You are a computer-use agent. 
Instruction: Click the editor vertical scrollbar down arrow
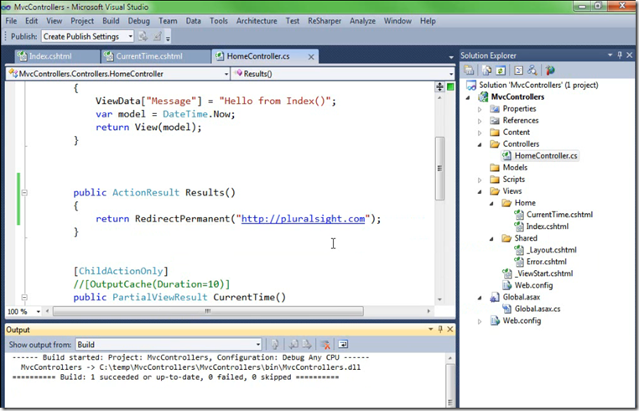point(439,299)
